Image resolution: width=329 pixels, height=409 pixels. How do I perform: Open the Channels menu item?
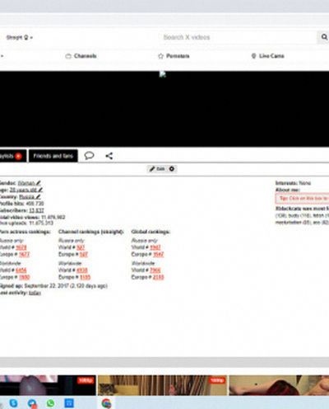point(81,56)
